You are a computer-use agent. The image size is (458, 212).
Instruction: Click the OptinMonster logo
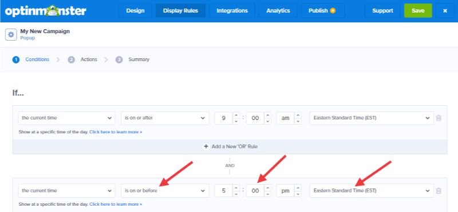point(45,11)
